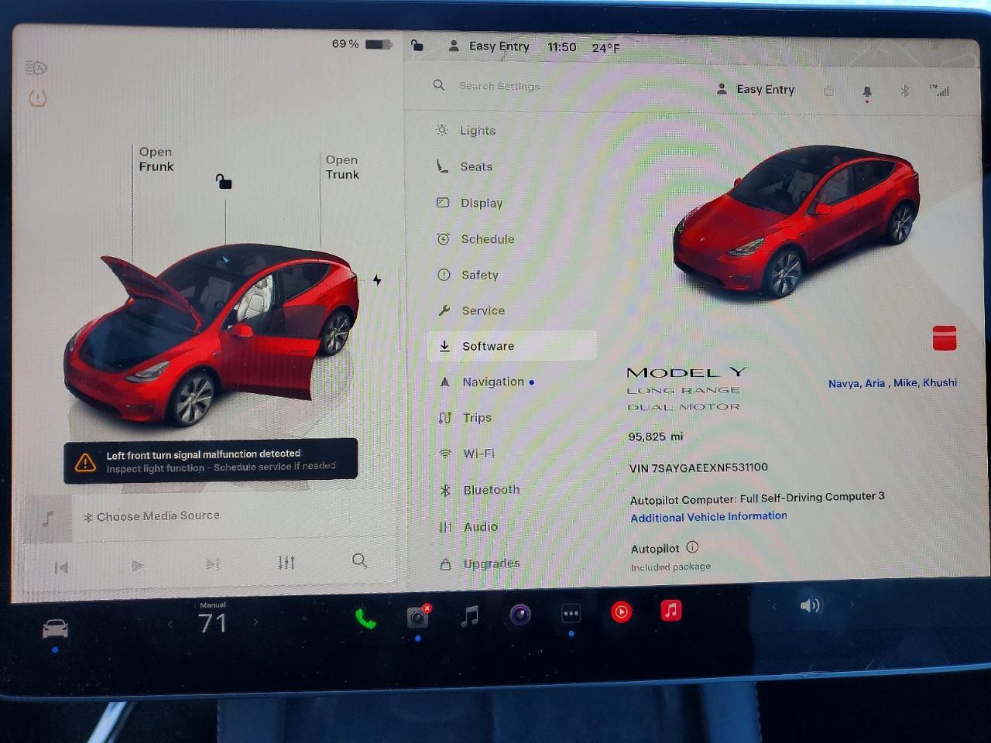Click the driver names Navya, Aria, Mike, Khushi
This screenshot has width=991, height=743.
(892, 383)
